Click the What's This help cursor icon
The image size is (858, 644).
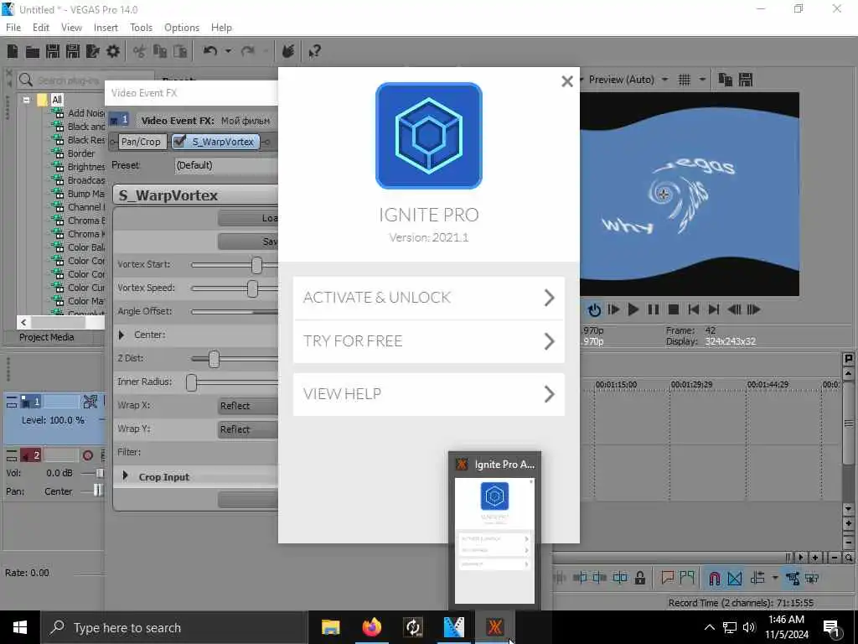pos(314,51)
